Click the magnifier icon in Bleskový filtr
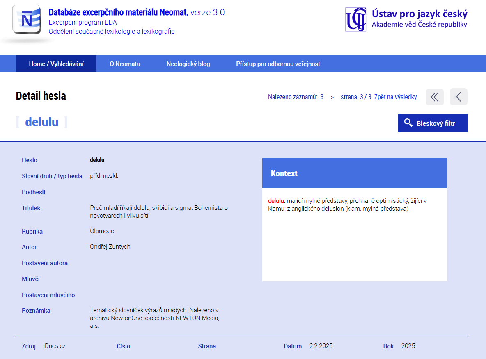486x359 pixels. click(408, 123)
